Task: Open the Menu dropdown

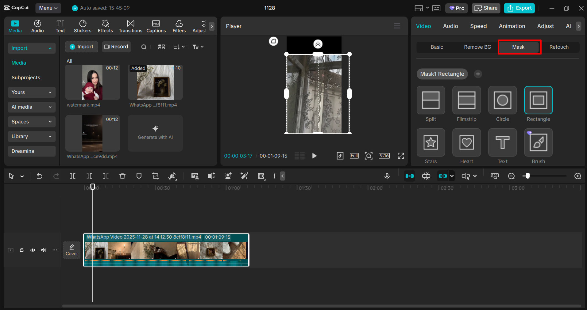Action: [48, 8]
